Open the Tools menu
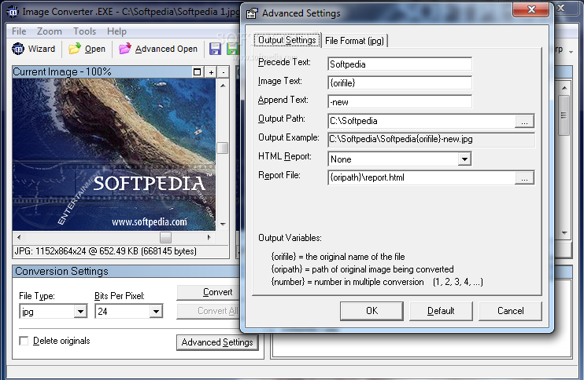Screen dimensions: 584x380 [x=84, y=31]
